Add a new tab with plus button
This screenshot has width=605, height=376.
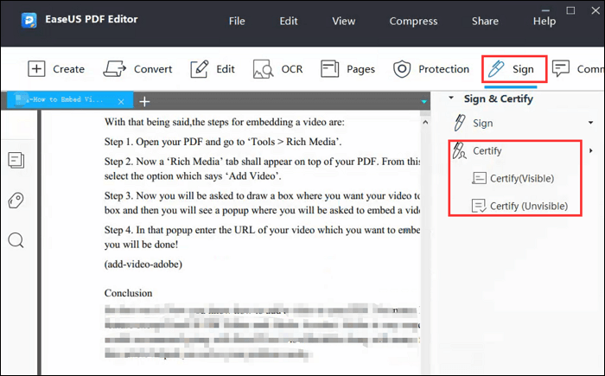click(x=144, y=101)
